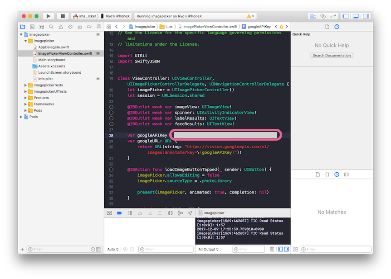Expand the imagepickerUITests folder
This screenshot has width=391, height=279.
point(25,91)
